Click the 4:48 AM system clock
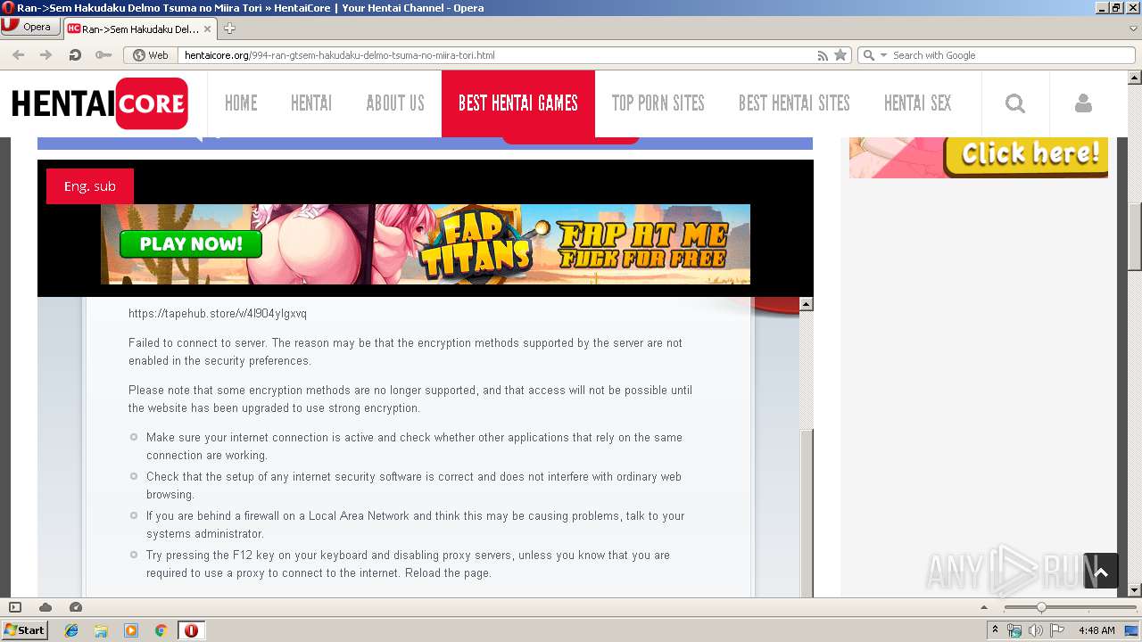This screenshot has width=1142, height=642. [x=1096, y=630]
